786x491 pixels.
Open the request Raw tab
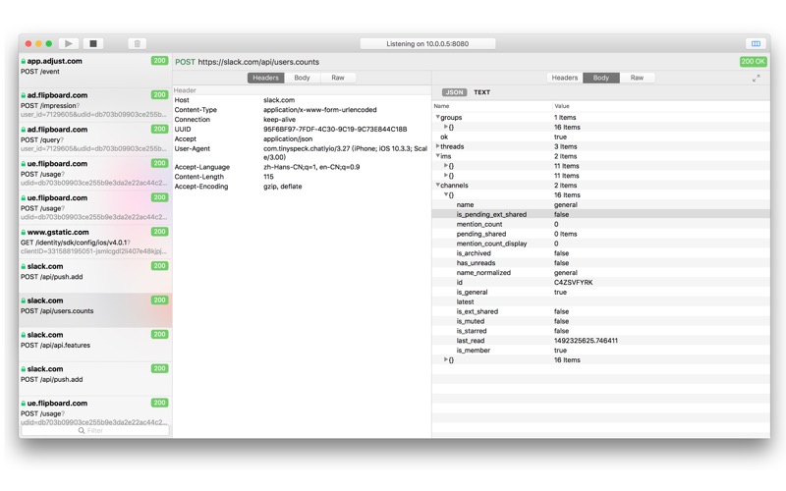point(338,78)
